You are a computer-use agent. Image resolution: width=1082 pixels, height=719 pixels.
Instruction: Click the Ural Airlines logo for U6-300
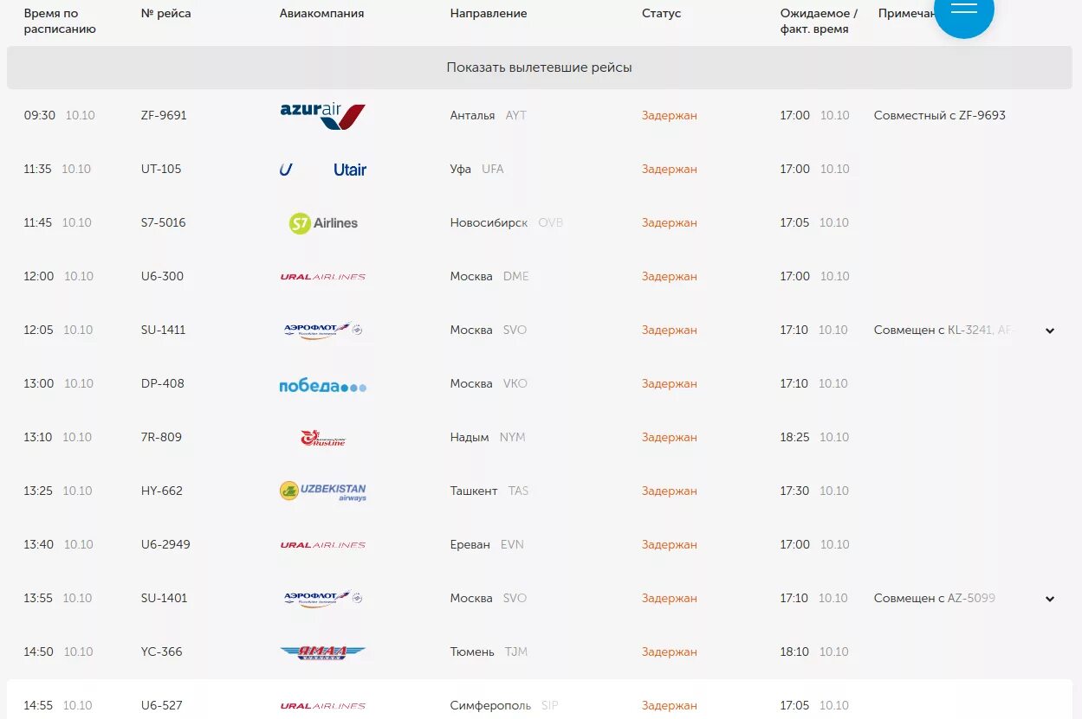pos(323,277)
